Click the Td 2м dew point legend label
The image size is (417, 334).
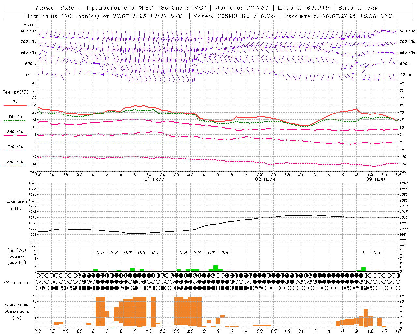pos(15,117)
